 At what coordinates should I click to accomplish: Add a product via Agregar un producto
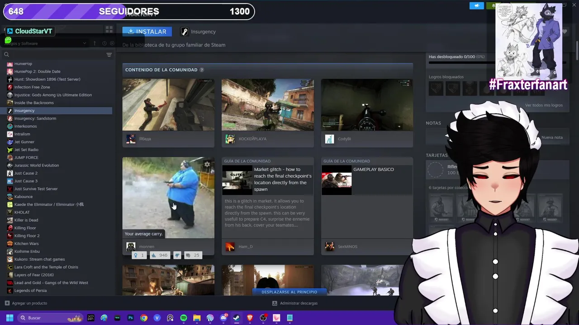pyautogui.click(x=26, y=303)
